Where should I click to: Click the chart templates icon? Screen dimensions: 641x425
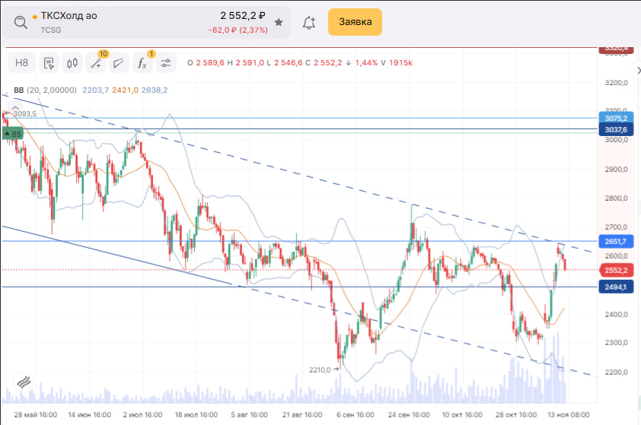(x=49, y=63)
